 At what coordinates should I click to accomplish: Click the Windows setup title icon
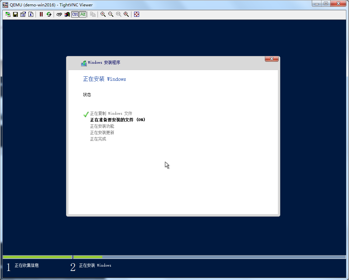click(x=84, y=63)
